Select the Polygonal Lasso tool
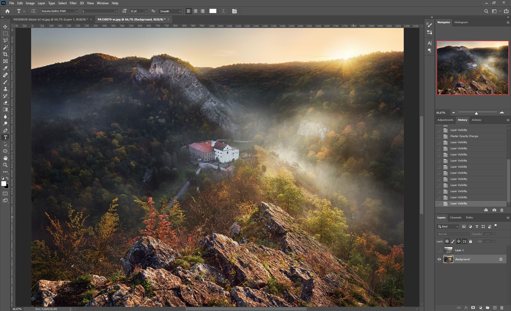The height and width of the screenshot is (311, 511). 5,40
